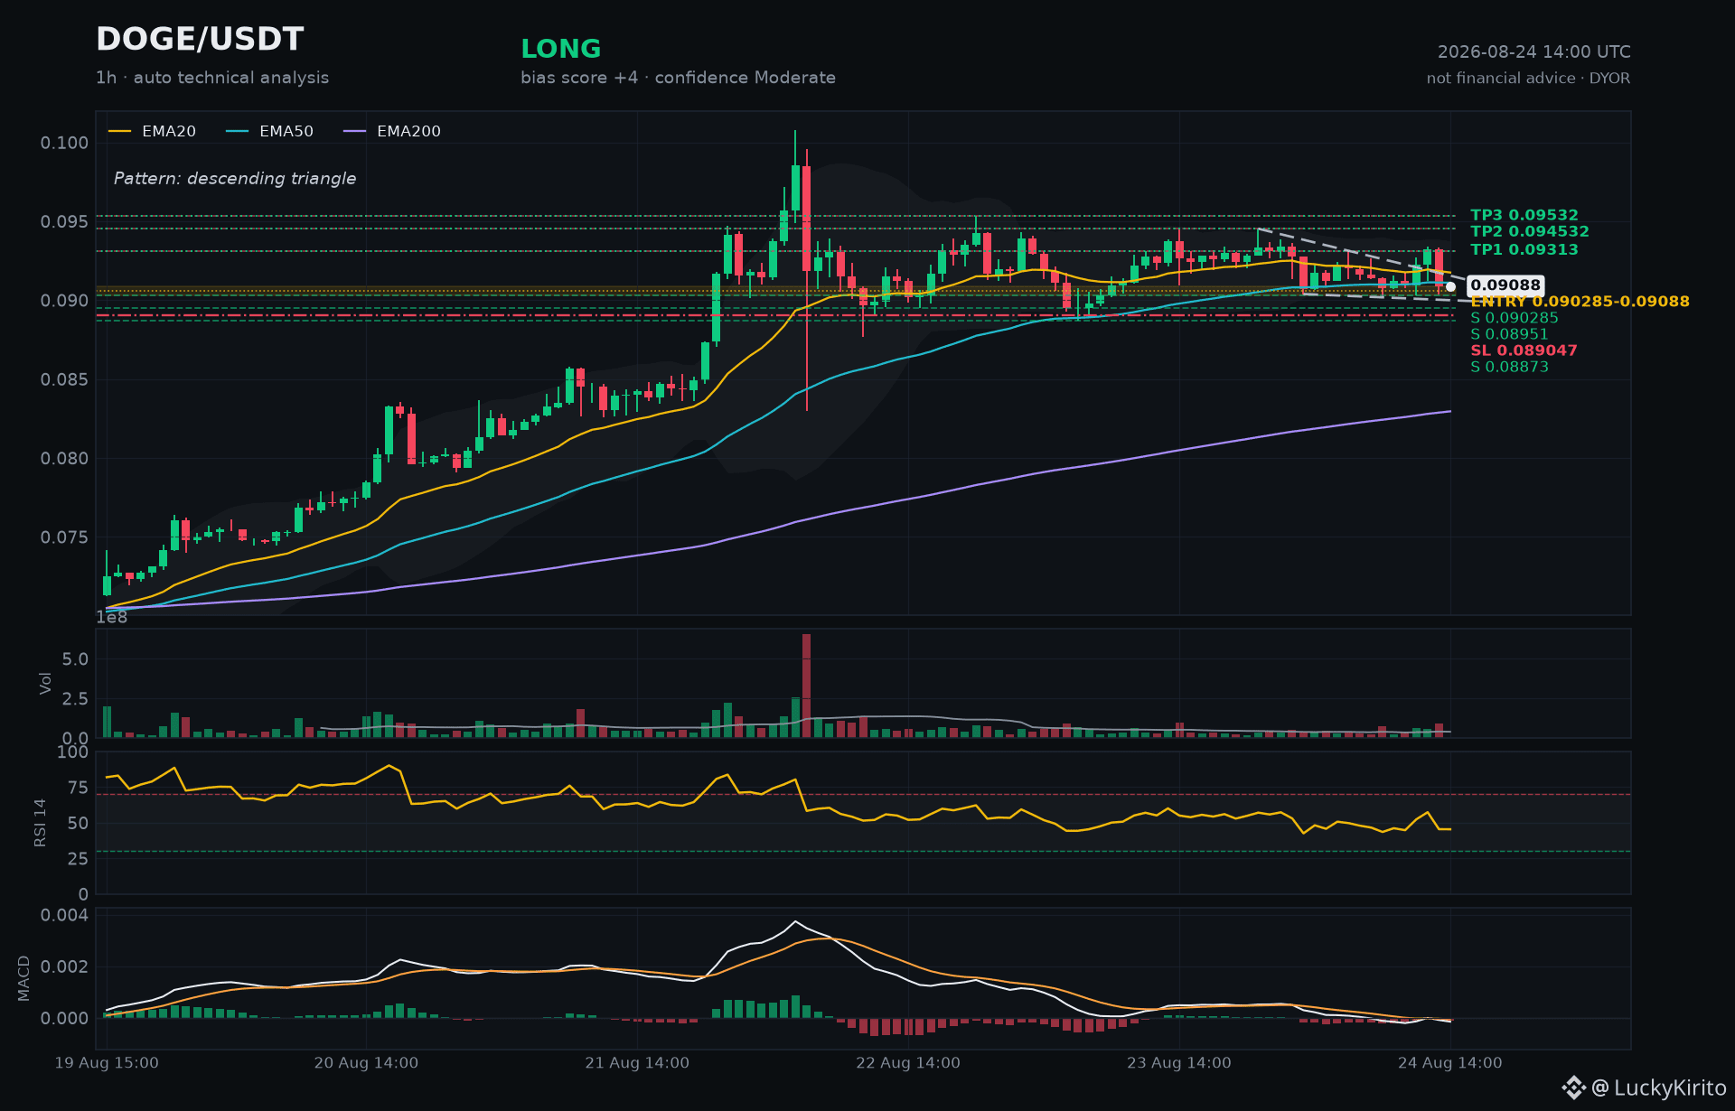Select the '1h · auto technical analysis' subtitle
1735x1111 pixels.
click(x=212, y=78)
